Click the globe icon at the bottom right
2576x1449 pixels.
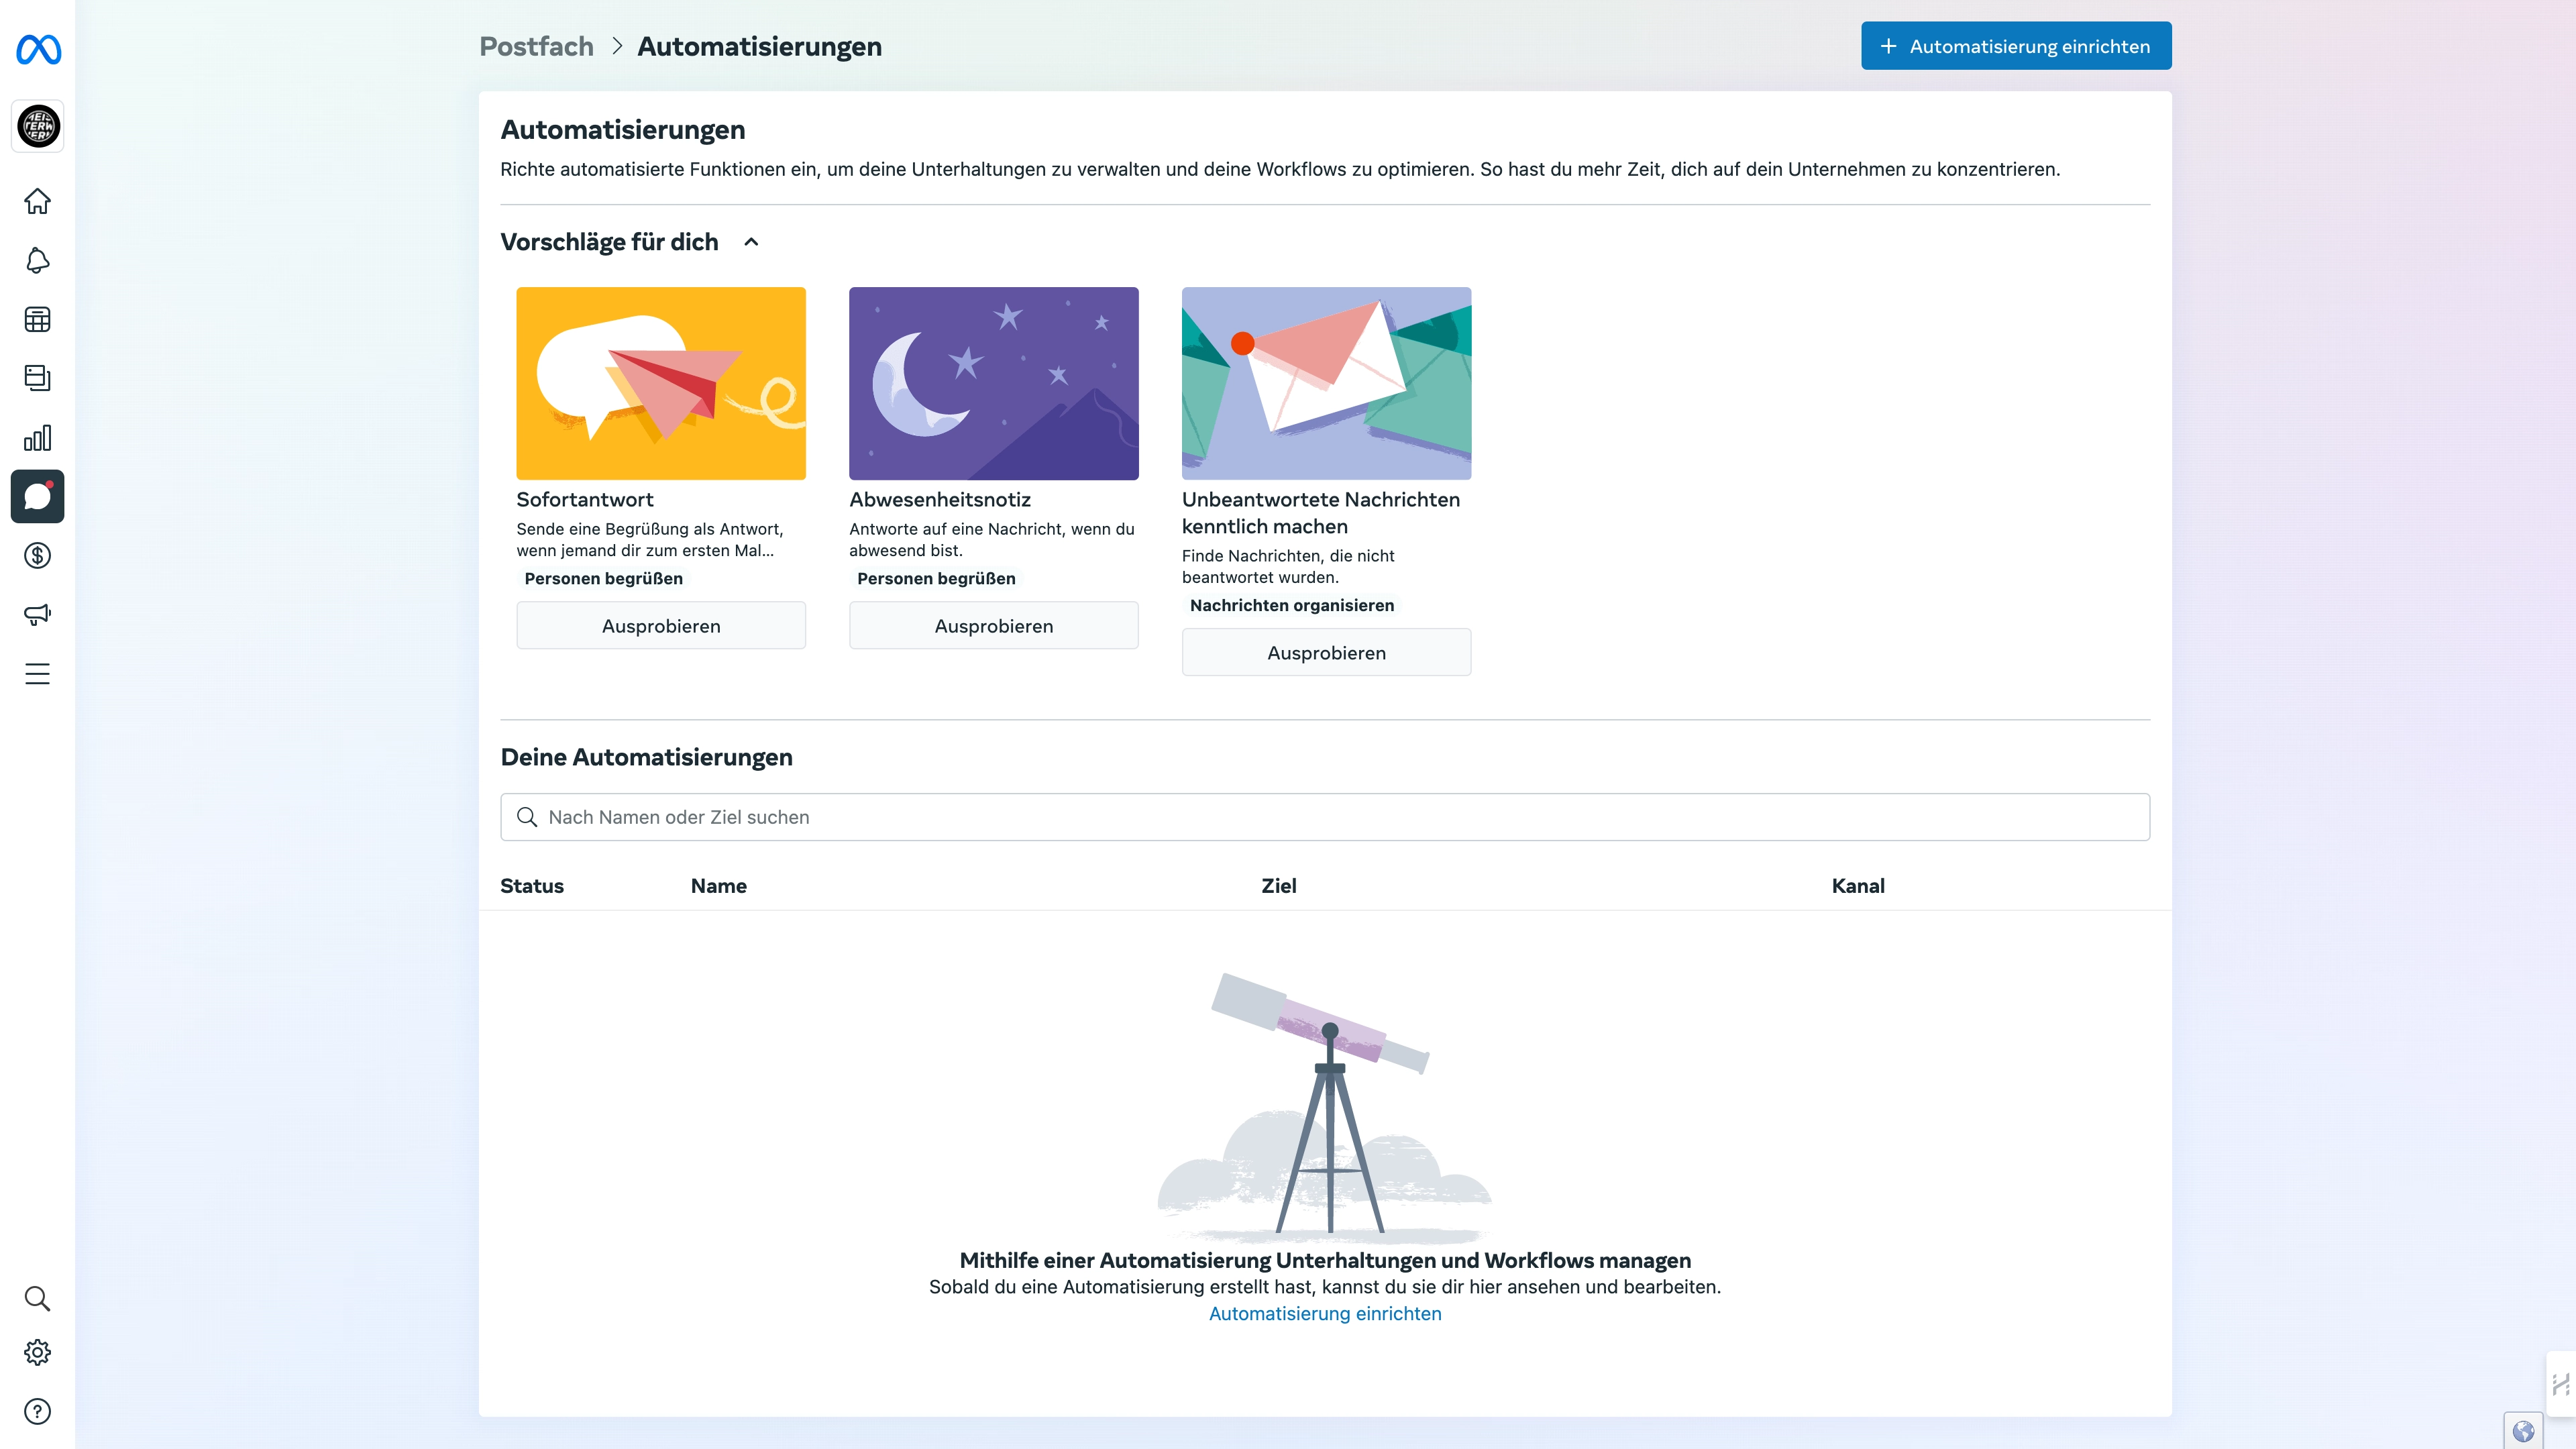tap(2523, 1431)
